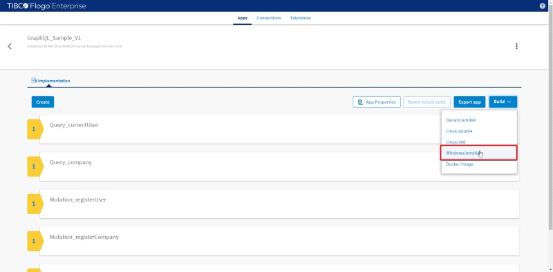
Task: Select the Implementation tab
Action: tap(50, 81)
